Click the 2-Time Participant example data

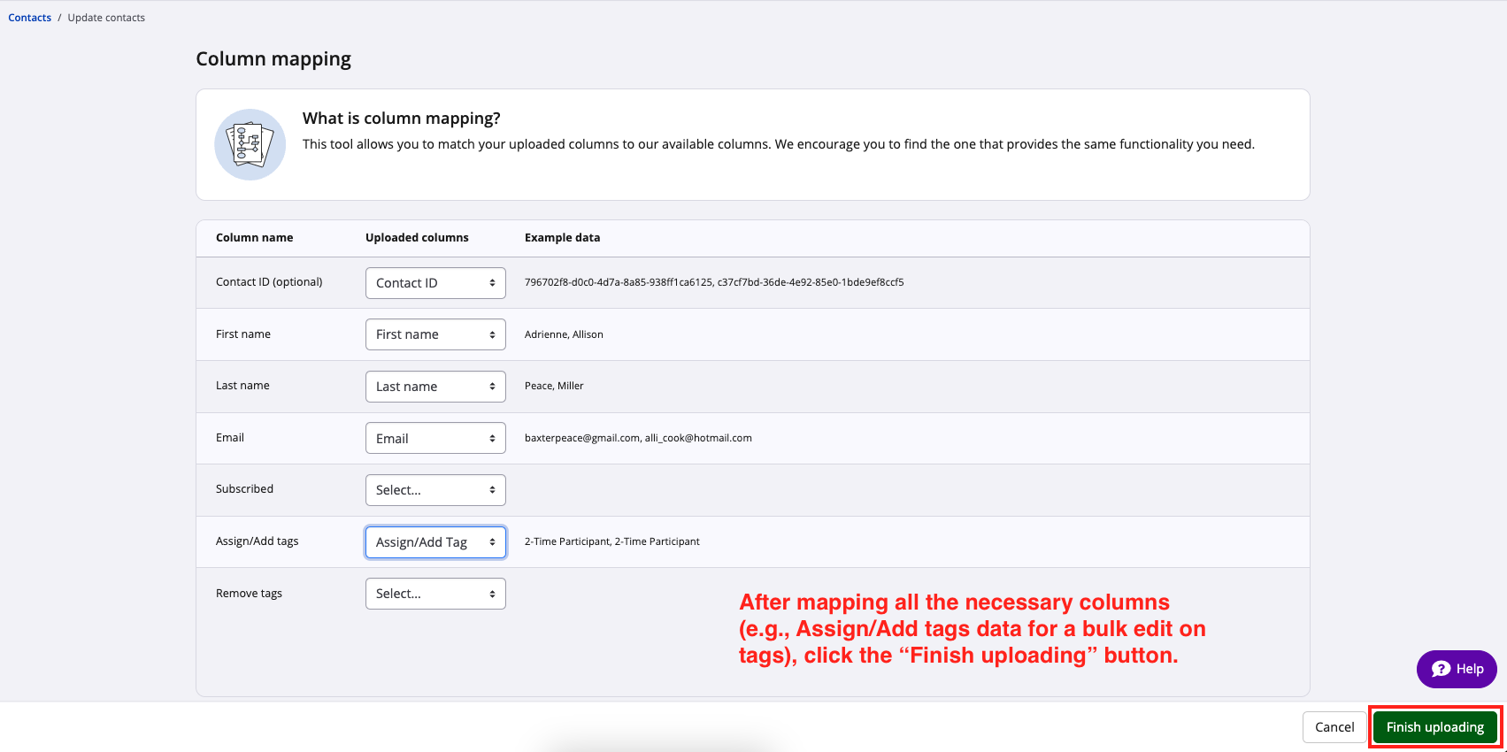click(611, 541)
